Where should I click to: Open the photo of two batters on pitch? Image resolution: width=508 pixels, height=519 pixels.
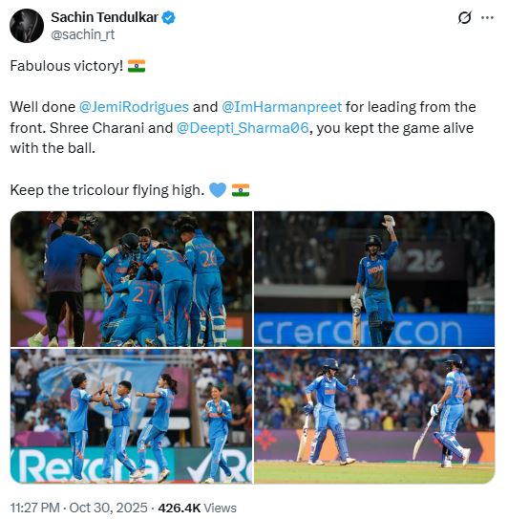pyautogui.click(x=374, y=416)
